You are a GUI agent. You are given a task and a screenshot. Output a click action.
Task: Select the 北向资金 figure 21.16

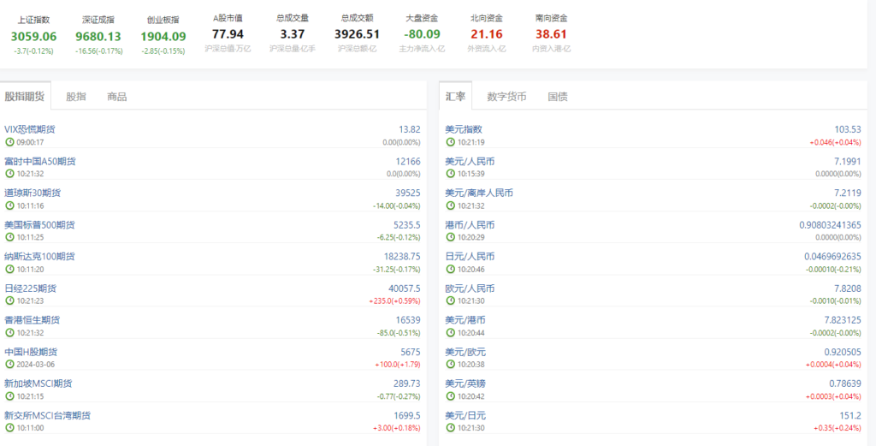(x=487, y=34)
